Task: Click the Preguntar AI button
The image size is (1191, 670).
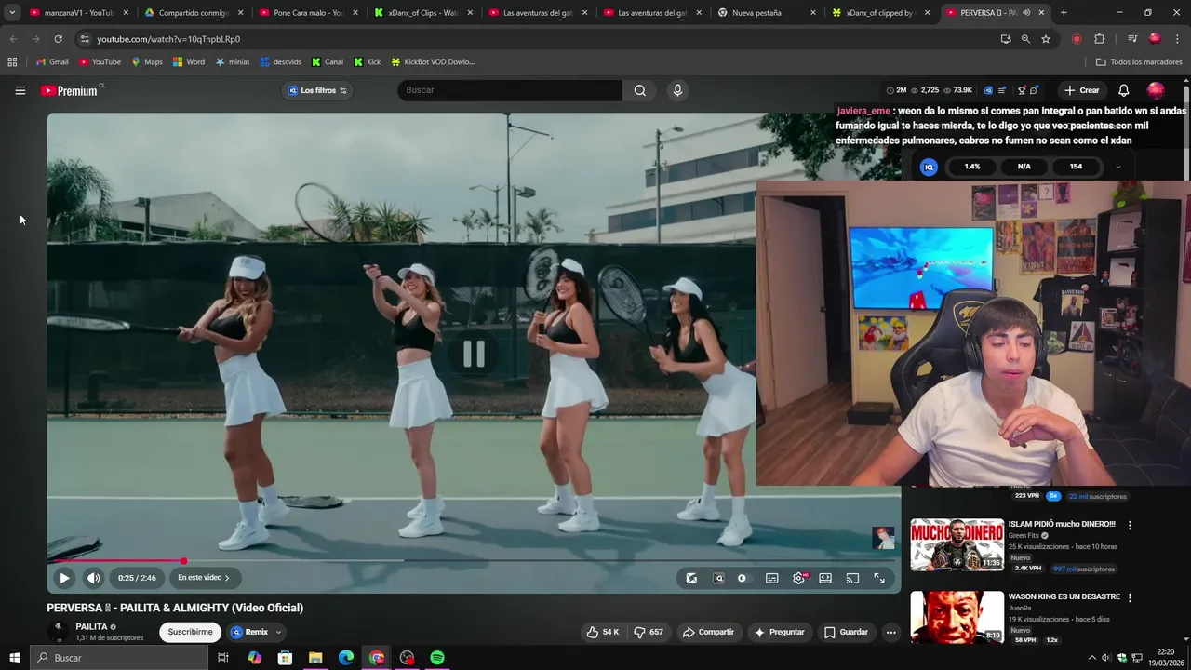Action: point(779,632)
